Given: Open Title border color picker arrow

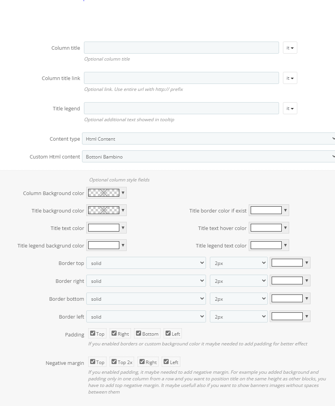Looking at the screenshot, I should (x=286, y=211).
